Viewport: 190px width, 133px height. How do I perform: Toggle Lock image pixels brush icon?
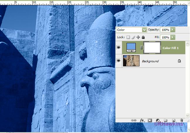click(x=133, y=37)
